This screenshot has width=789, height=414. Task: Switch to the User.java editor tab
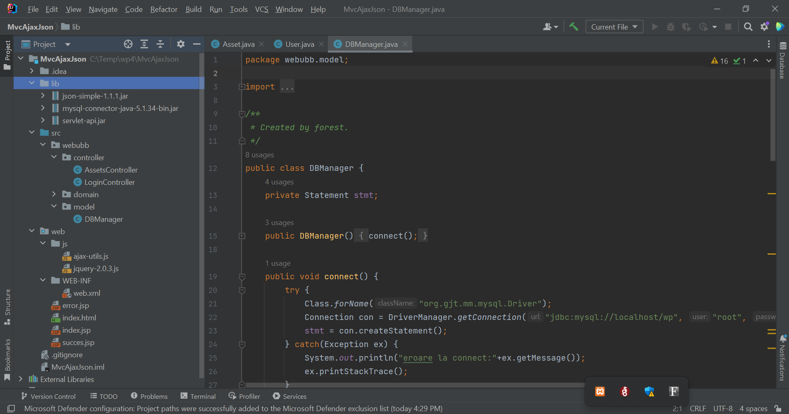pyautogui.click(x=299, y=44)
